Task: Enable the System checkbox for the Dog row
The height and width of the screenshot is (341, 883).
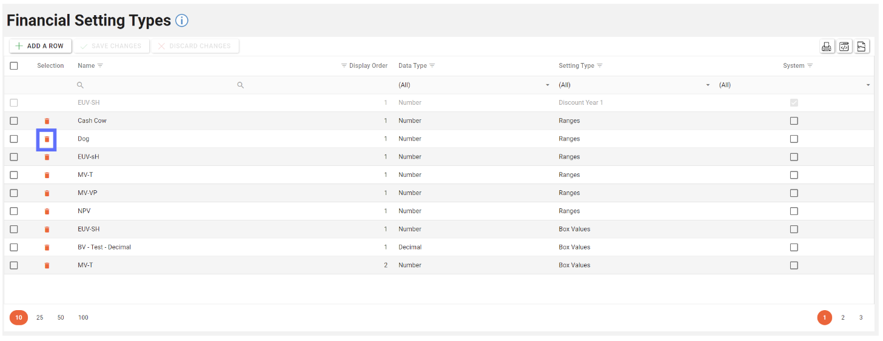Action: pos(794,139)
